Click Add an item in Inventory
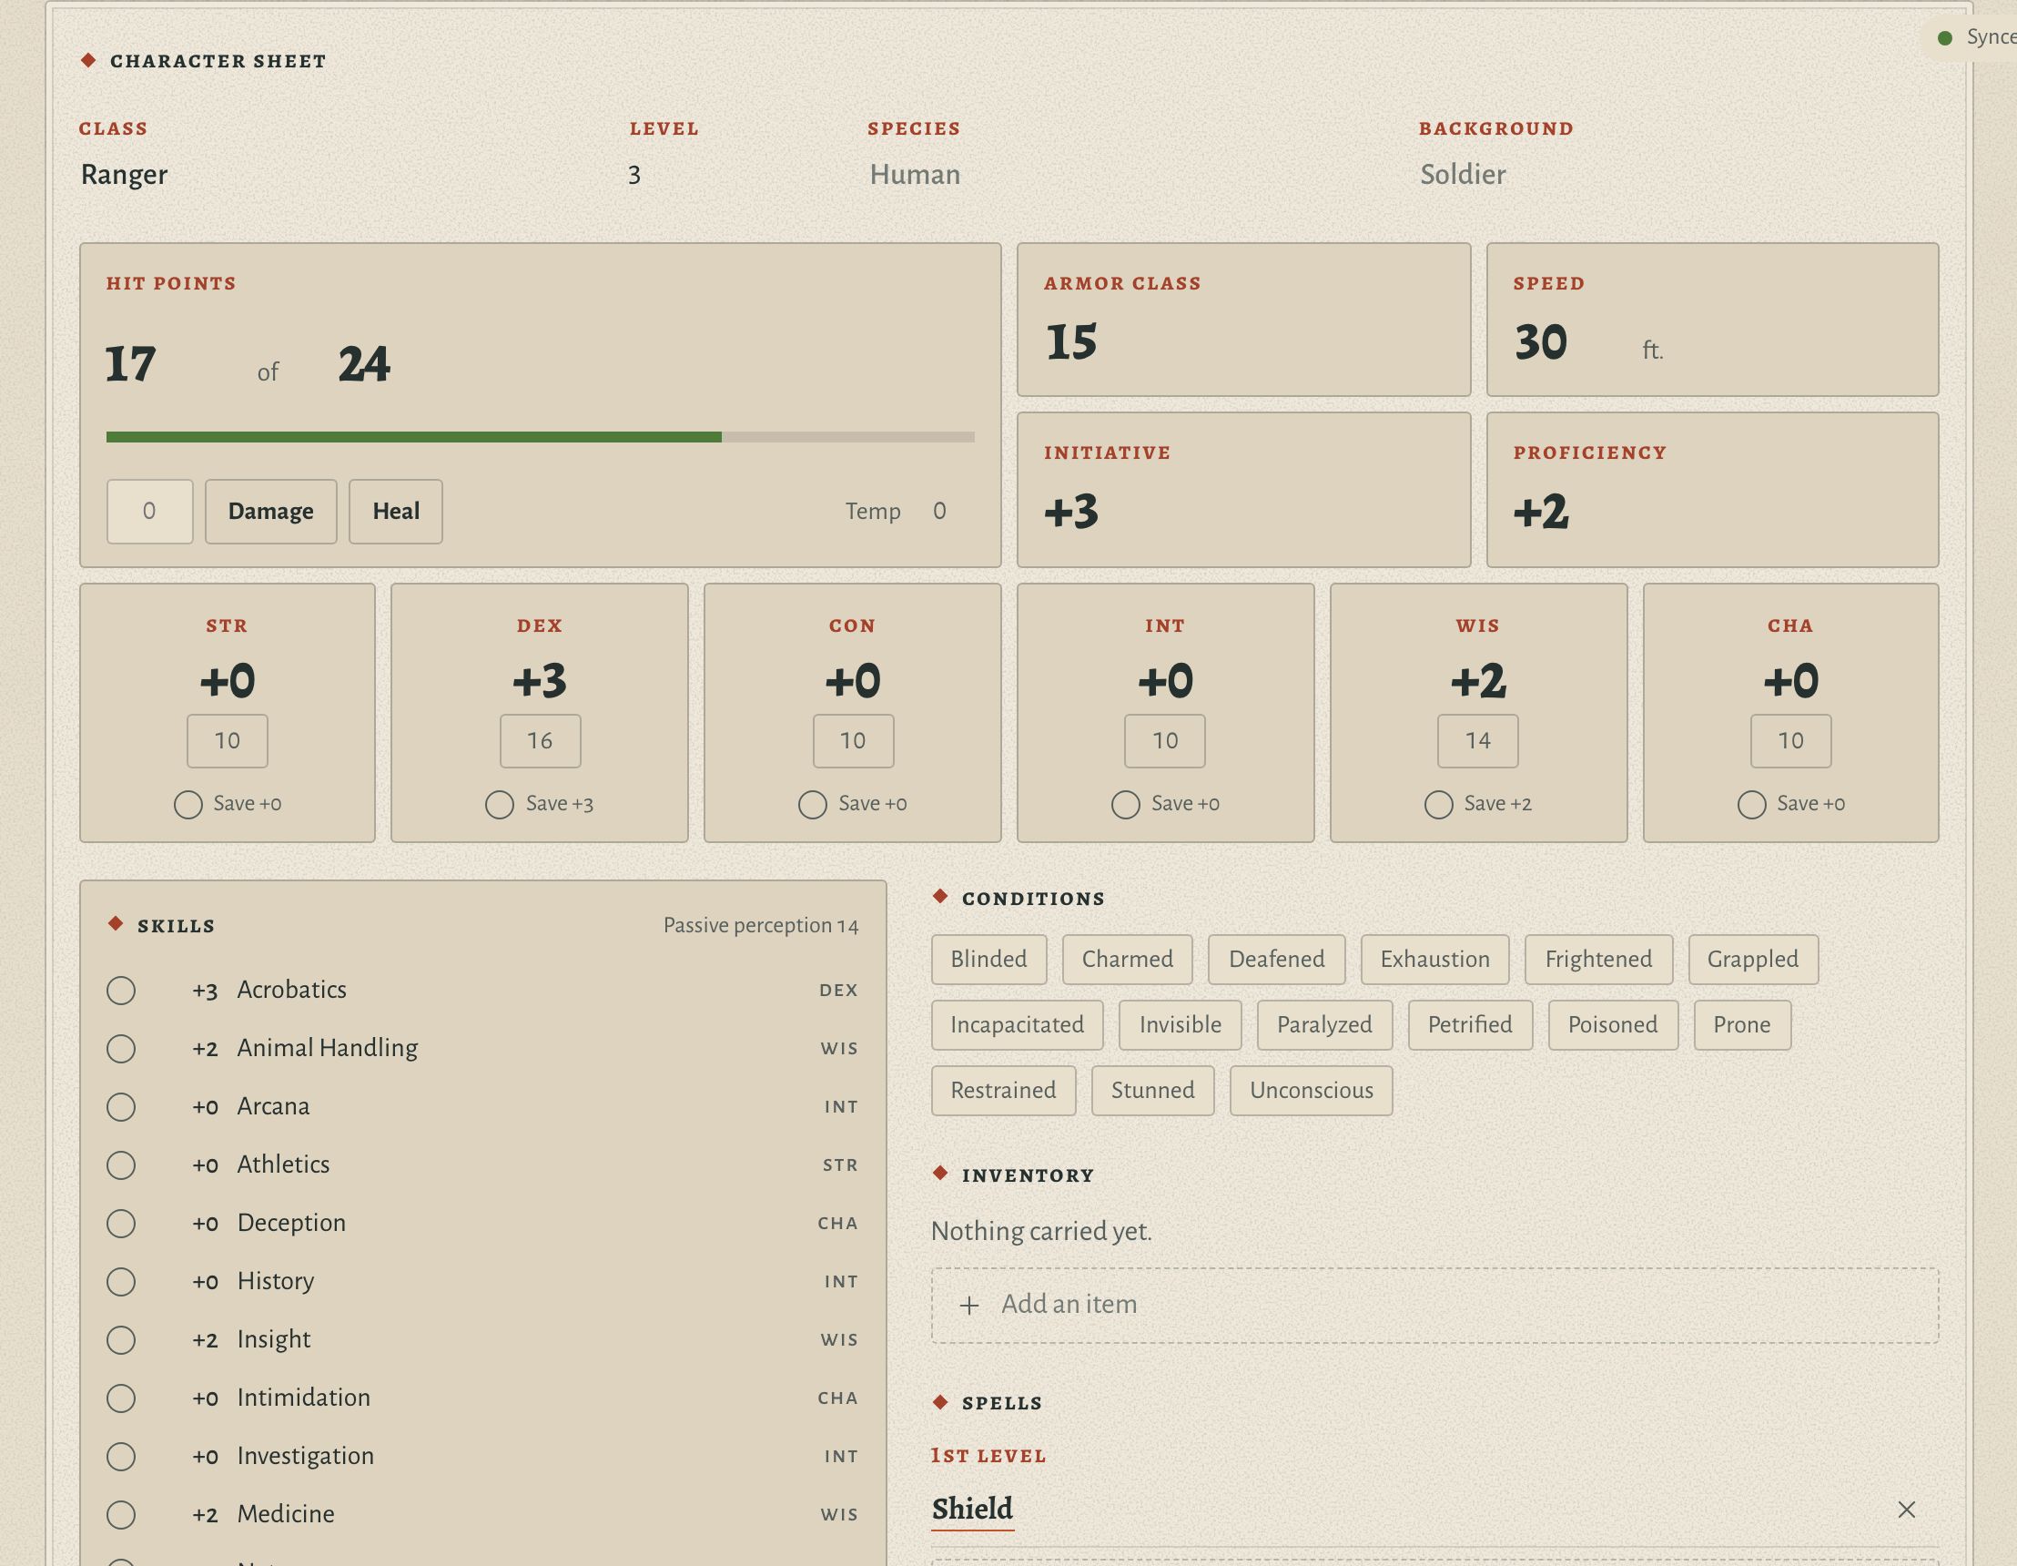Screen dimensions: 2017x1566 [1434, 1305]
